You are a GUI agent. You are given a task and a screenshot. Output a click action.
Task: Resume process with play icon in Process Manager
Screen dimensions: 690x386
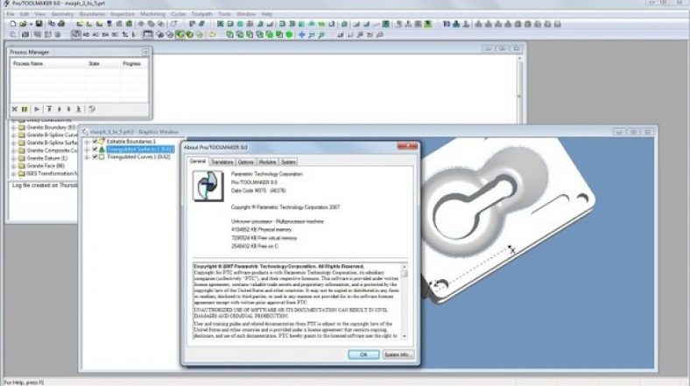[37, 109]
